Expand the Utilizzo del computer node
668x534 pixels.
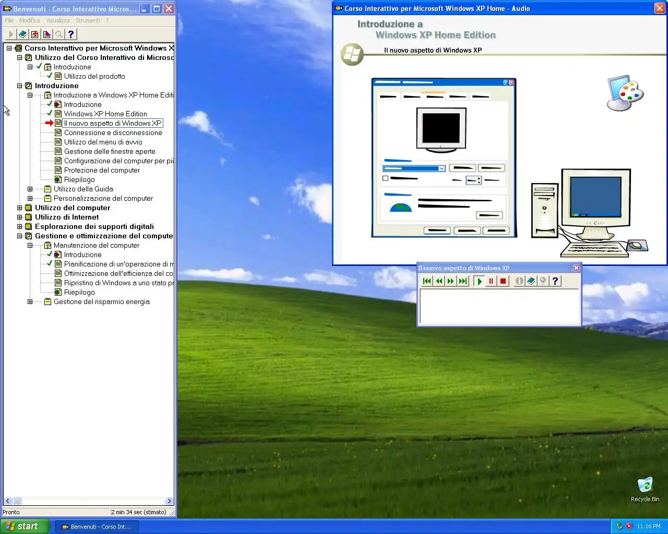click(x=19, y=208)
